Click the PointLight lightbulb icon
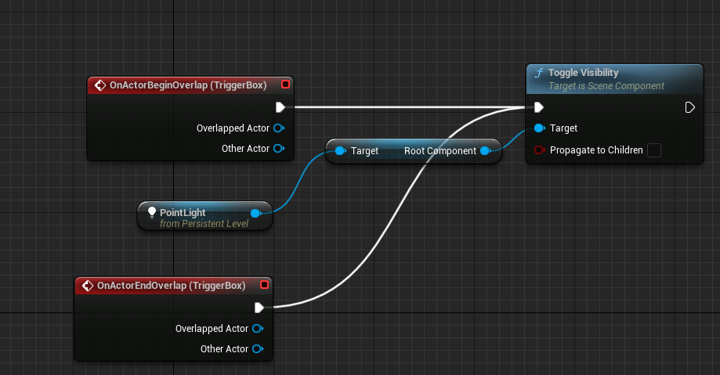The width and height of the screenshot is (720, 375). click(x=152, y=212)
